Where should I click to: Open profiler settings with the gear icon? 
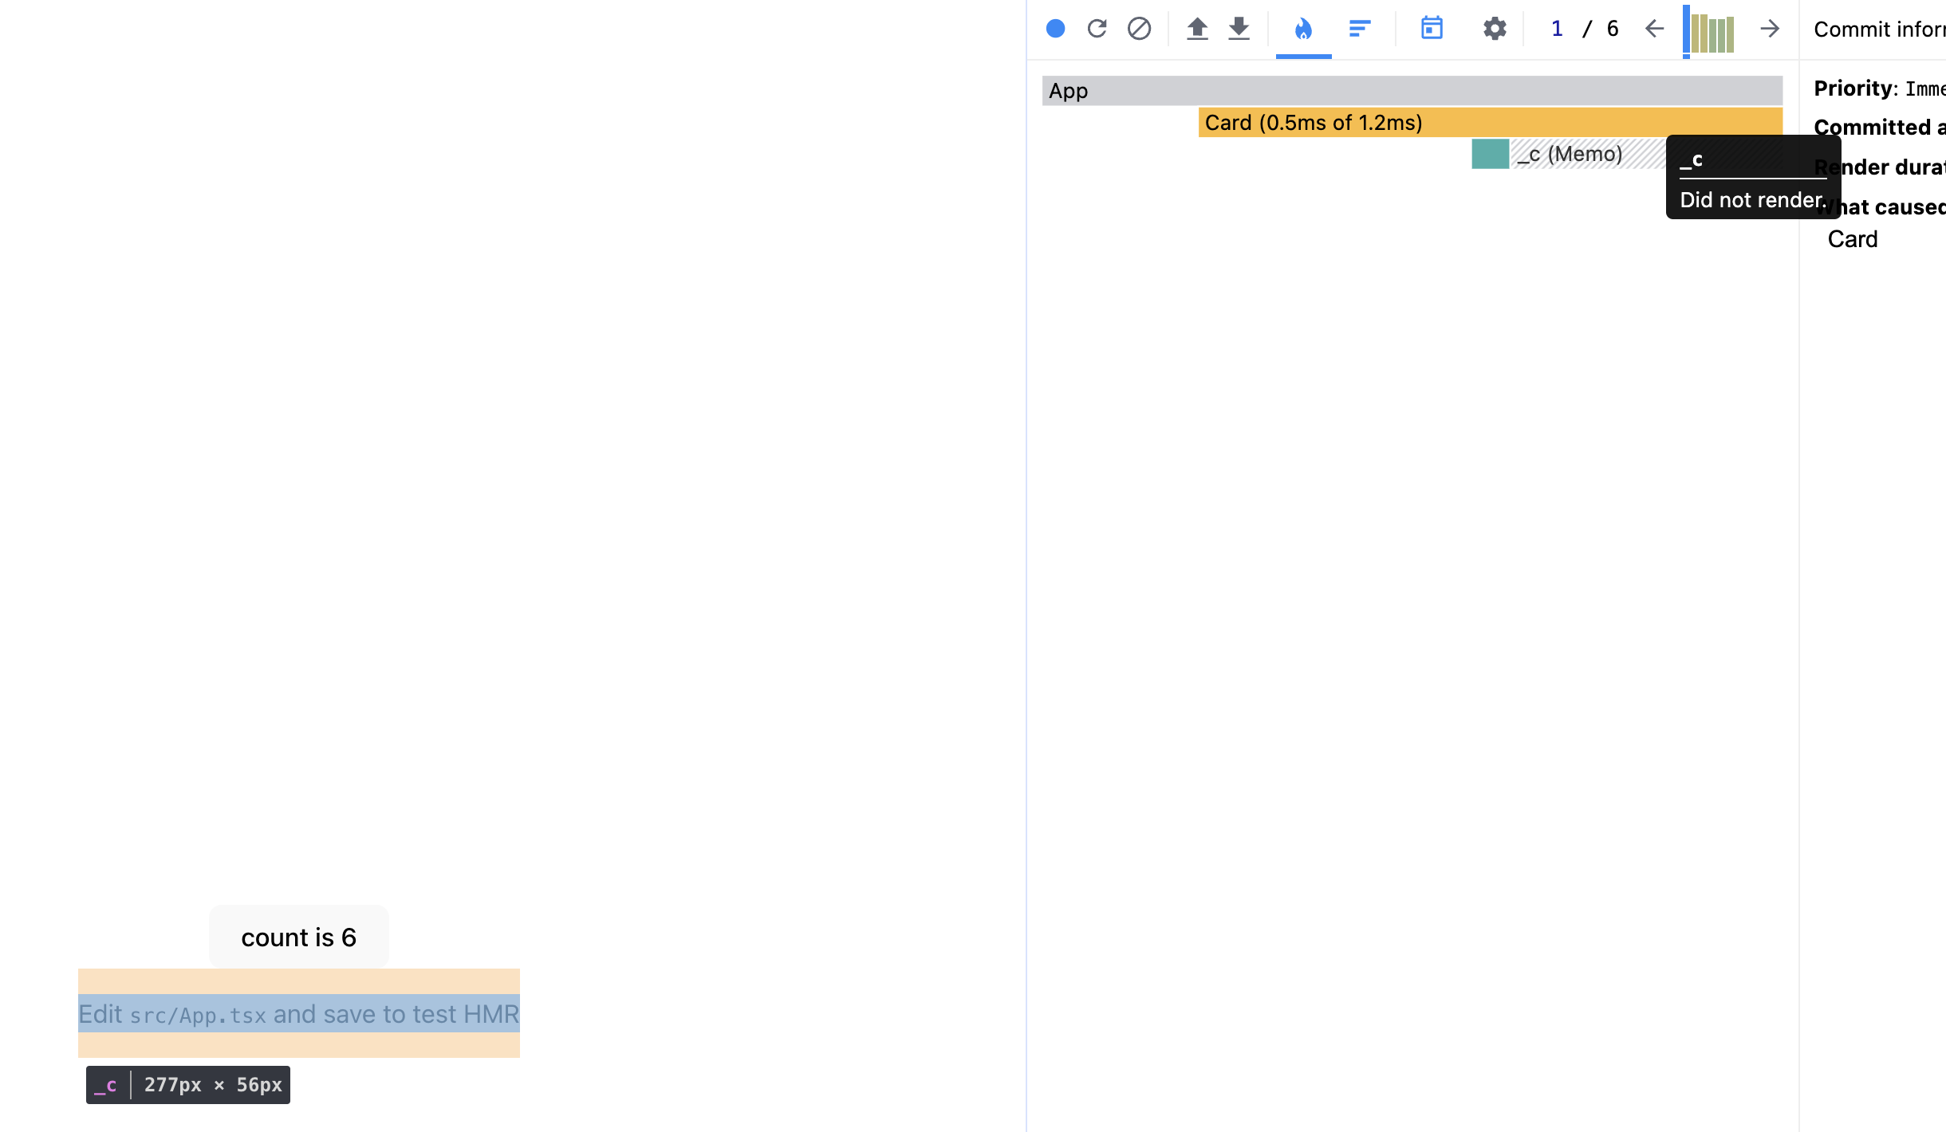tap(1495, 29)
